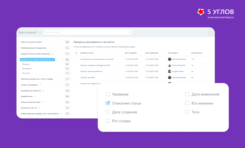Sort by Дата создания column header
The image size is (245, 148).
[x=131, y=53]
